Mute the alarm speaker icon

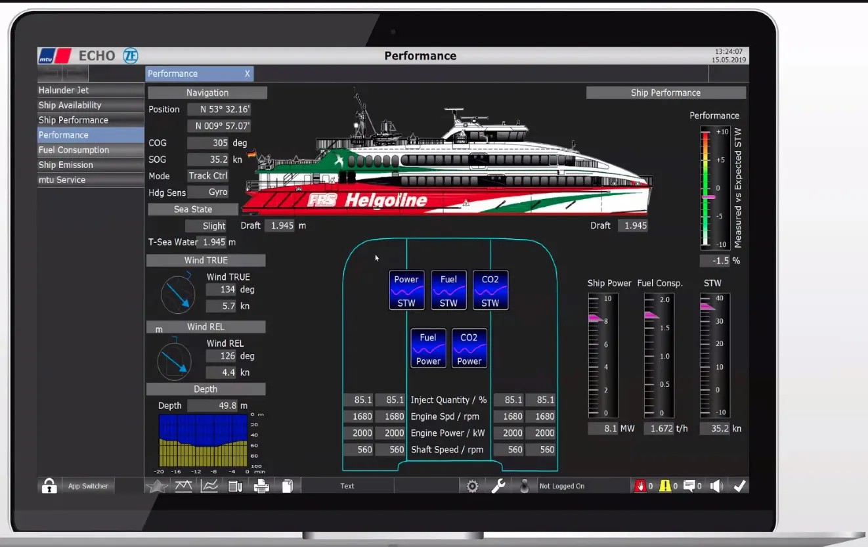716,486
